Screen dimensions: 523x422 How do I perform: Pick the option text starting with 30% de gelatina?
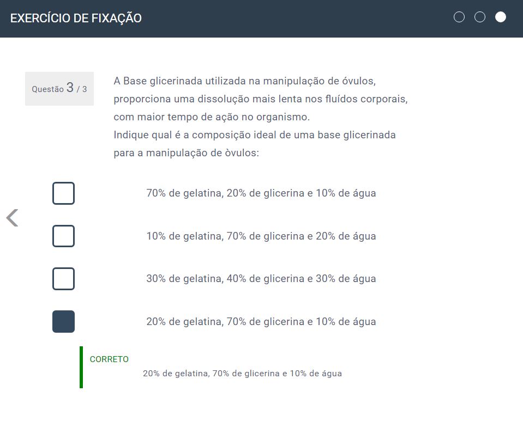point(261,279)
